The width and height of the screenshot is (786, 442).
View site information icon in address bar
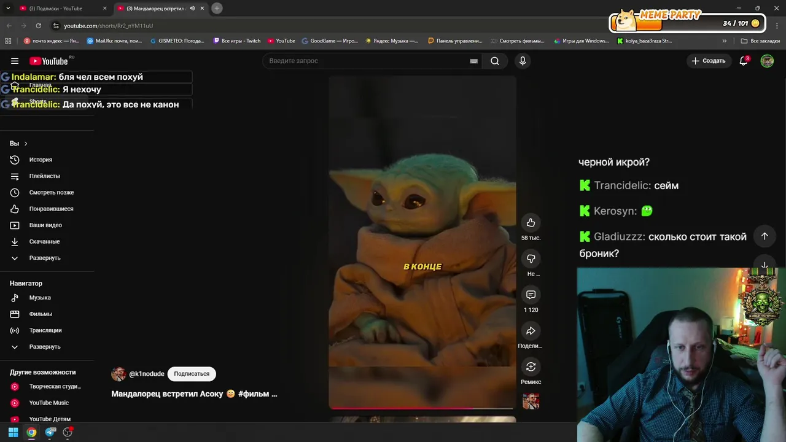(56, 26)
